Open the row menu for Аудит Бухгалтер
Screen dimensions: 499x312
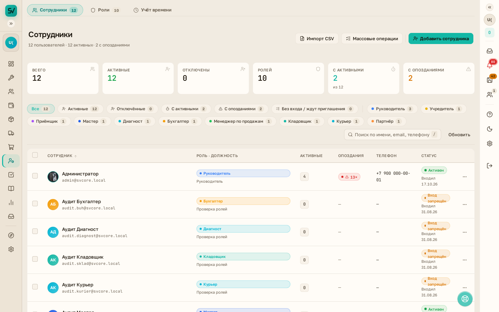[465, 205]
